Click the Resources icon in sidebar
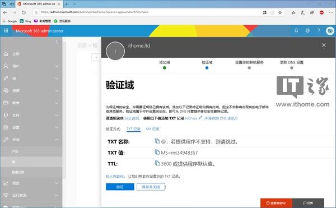 pos(6,90)
